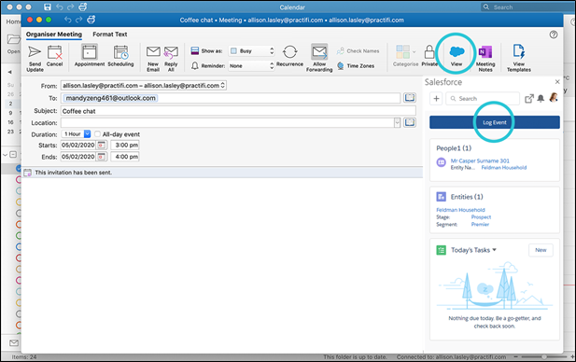Image resolution: width=576 pixels, height=362 pixels.
Task: Close the Salesforce side panel
Action: click(x=557, y=81)
